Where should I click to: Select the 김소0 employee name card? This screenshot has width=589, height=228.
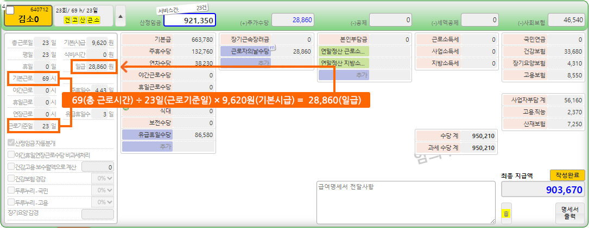[28, 19]
